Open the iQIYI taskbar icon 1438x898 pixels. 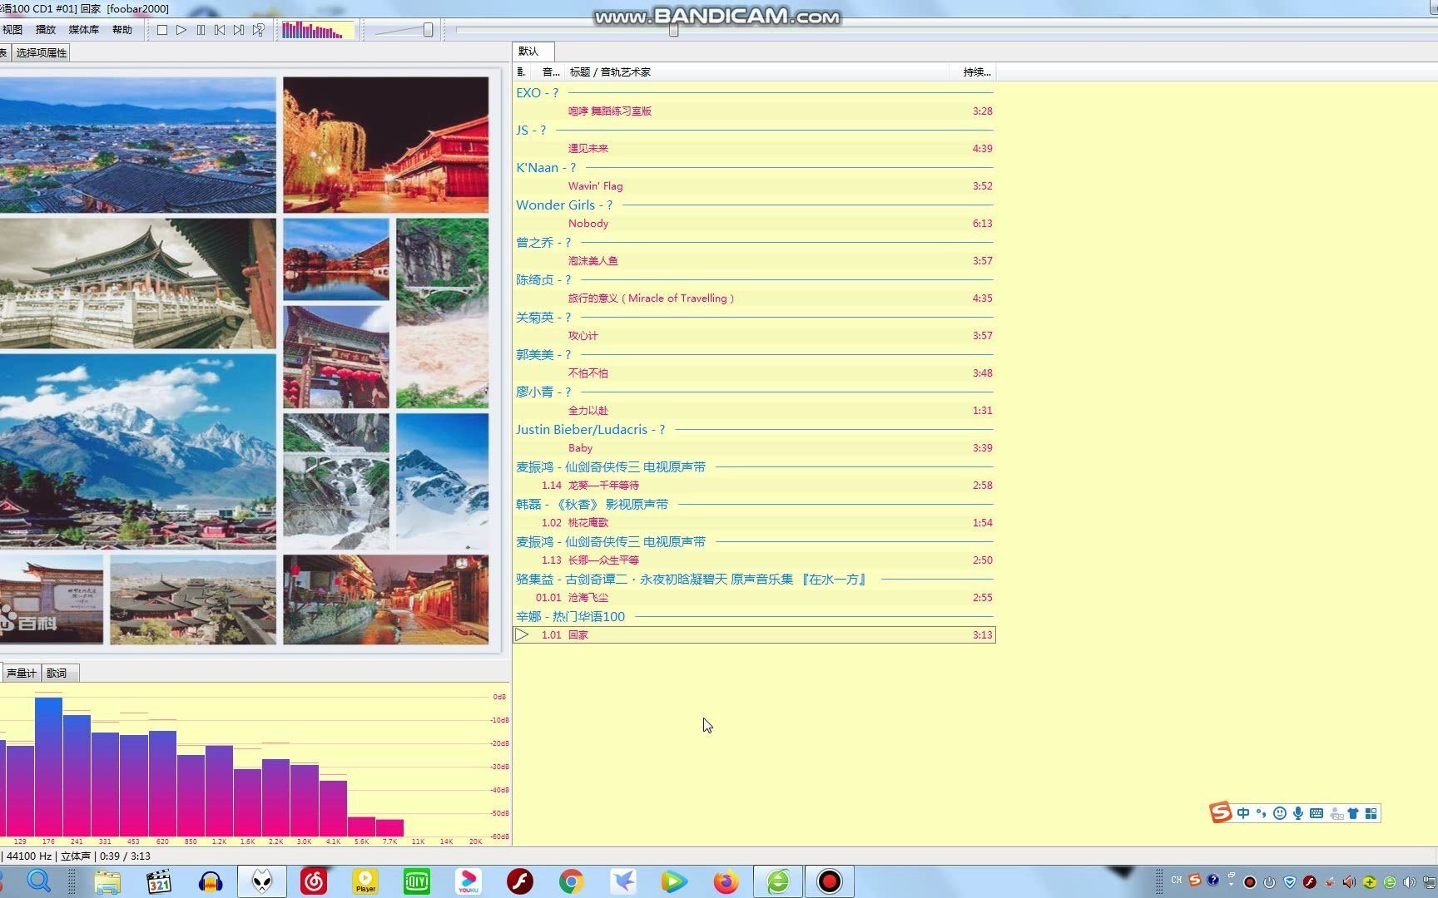pos(417,881)
